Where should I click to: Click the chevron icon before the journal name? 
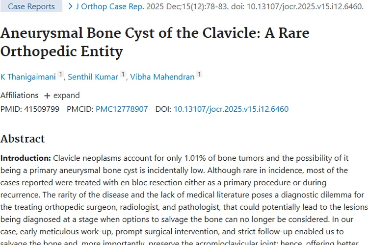pyautogui.click(x=70, y=6)
